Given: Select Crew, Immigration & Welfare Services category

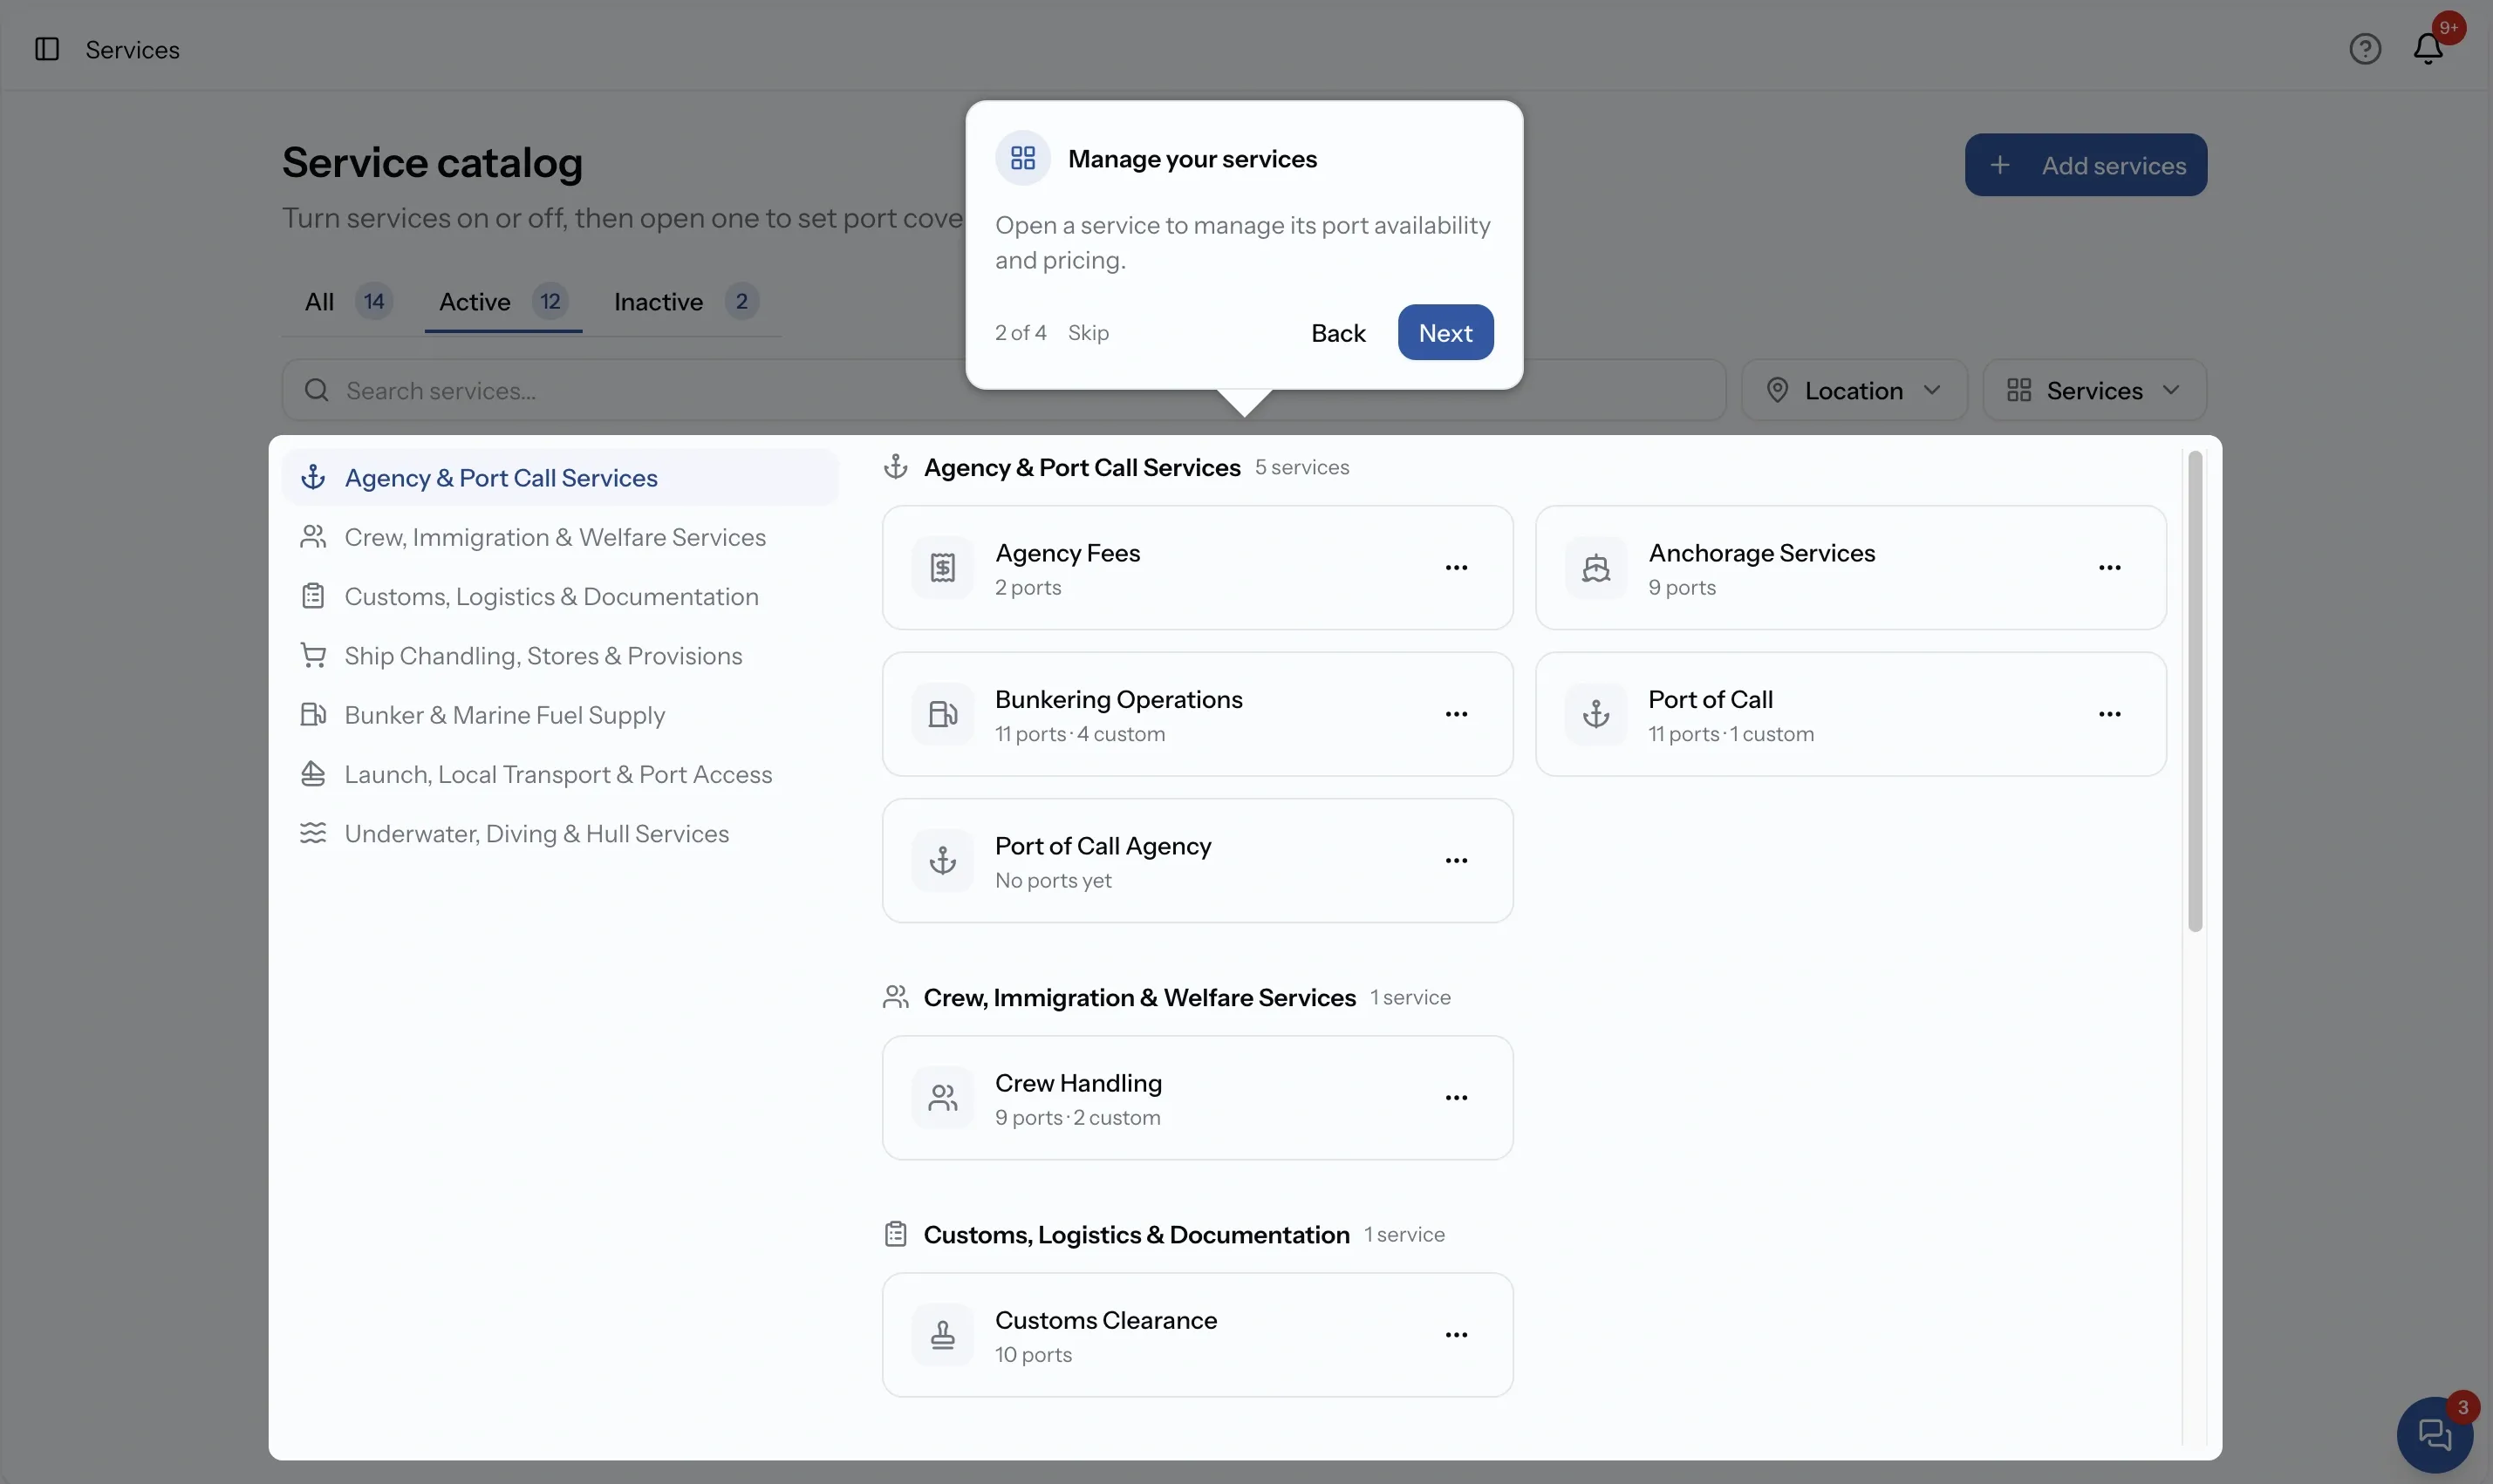Looking at the screenshot, I should click(560, 537).
